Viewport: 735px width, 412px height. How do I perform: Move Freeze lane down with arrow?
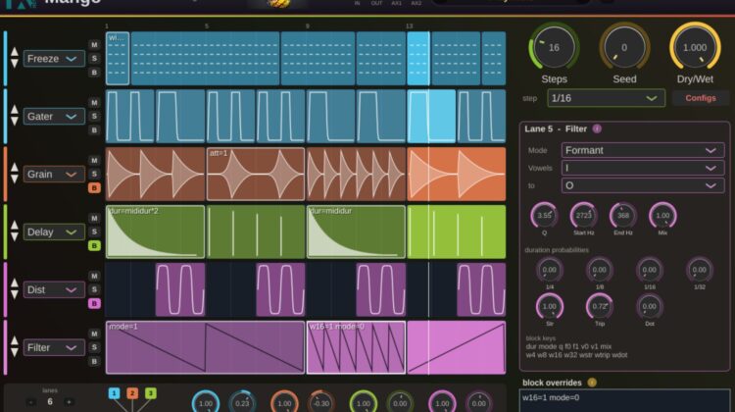point(15,64)
